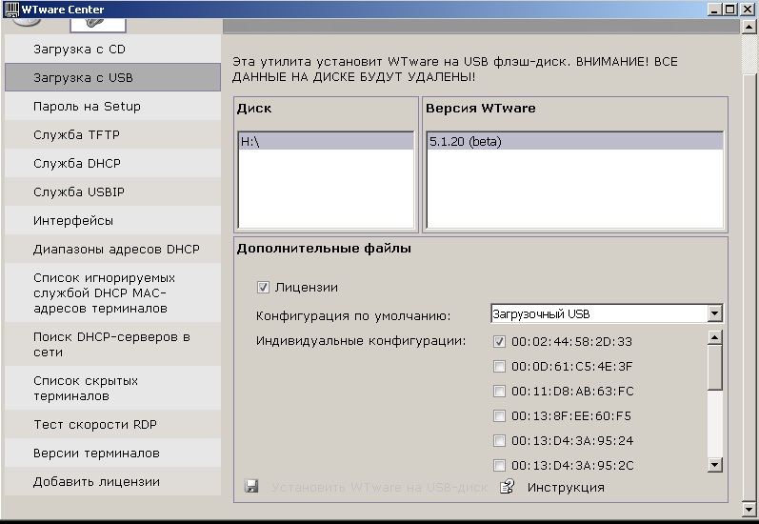Click the WTware Center title bar icon

(10, 9)
